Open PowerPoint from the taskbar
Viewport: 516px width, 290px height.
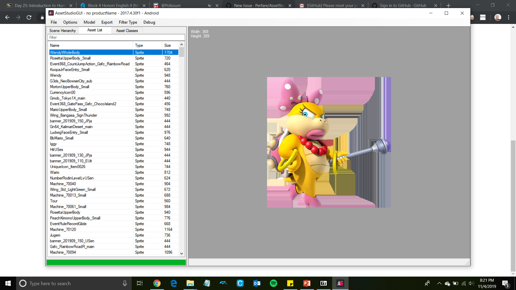tap(307, 283)
